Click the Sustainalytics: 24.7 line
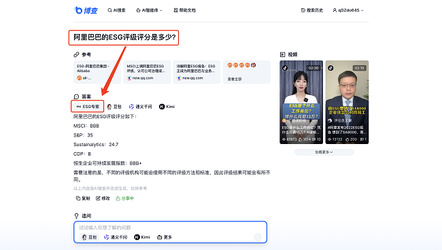This screenshot has height=250, width=442. pyautogui.click(x=96, y=145)
